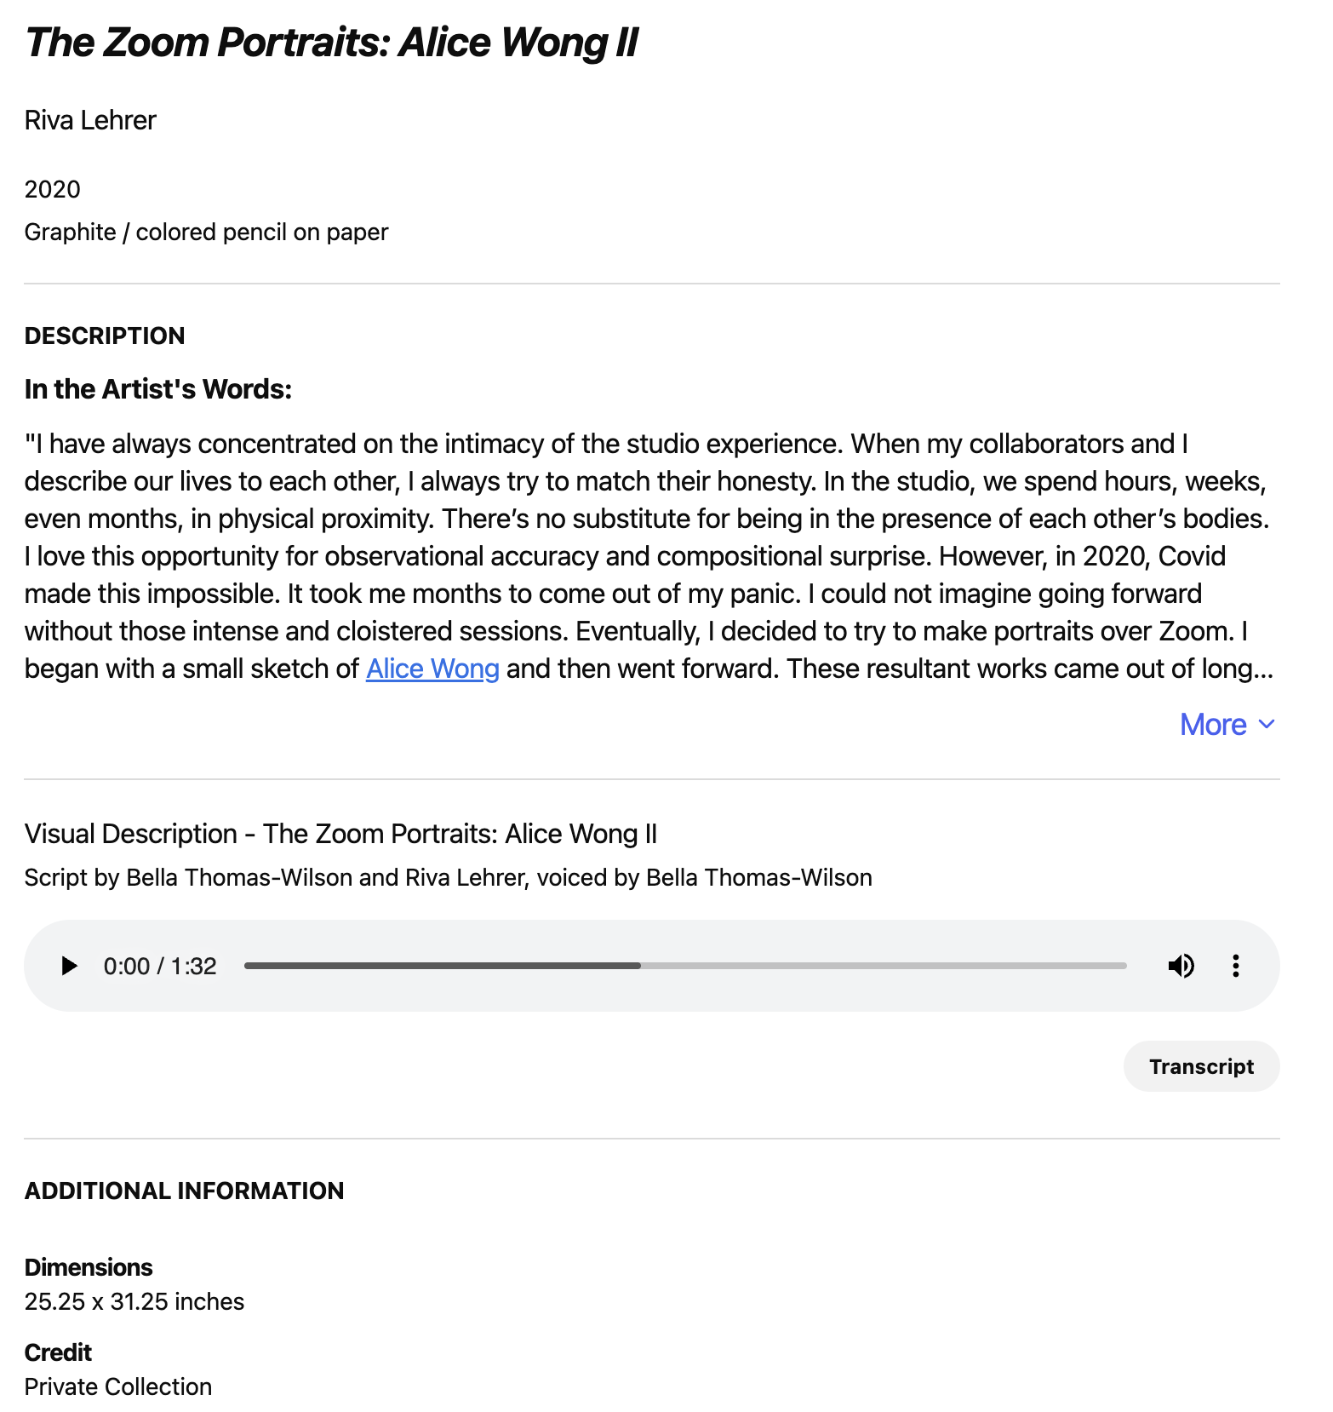This screenshot has height=1412, width=1333.
Task: Click the Script by Bella Thomas-Wilson credit line
Action: click(x=449, y=877)
